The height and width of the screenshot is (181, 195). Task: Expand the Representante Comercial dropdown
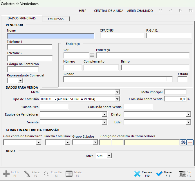[x=20, y=81]
